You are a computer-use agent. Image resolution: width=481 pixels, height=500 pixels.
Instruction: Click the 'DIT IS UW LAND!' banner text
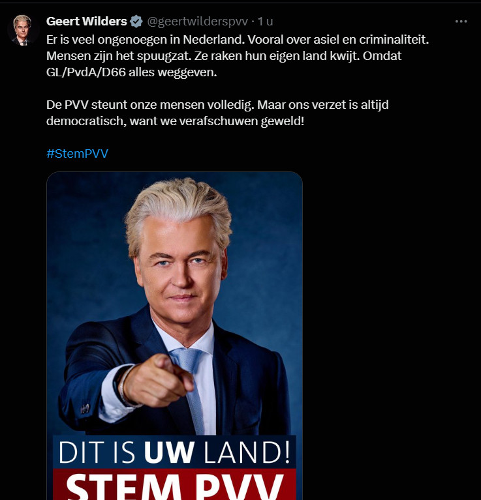coord(174,452)
